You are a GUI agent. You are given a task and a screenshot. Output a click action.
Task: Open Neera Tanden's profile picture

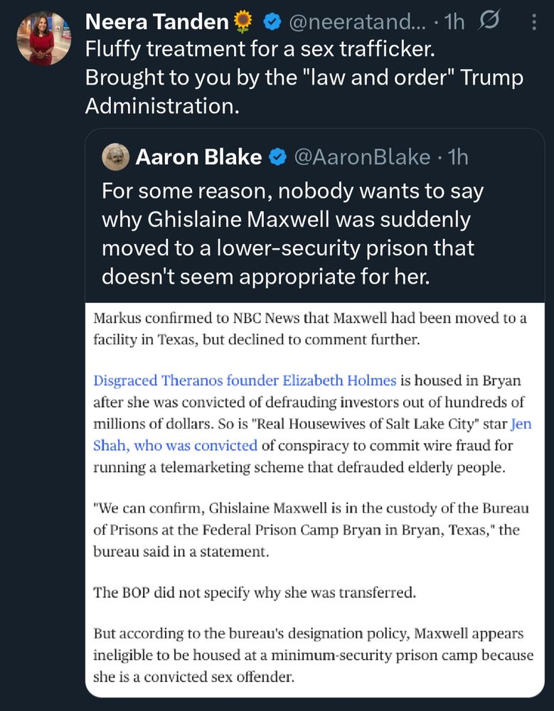[44, 38]
